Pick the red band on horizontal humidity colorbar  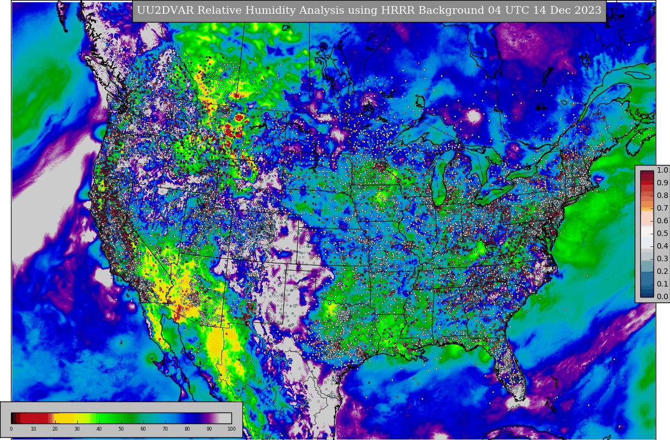coord(34,418)
